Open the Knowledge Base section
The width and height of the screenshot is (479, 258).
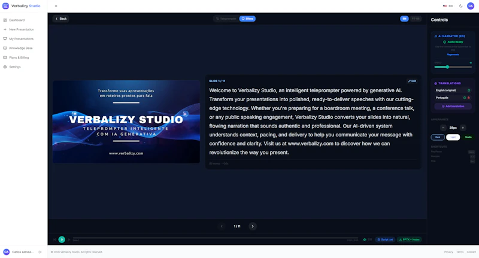tap(21, 48)
